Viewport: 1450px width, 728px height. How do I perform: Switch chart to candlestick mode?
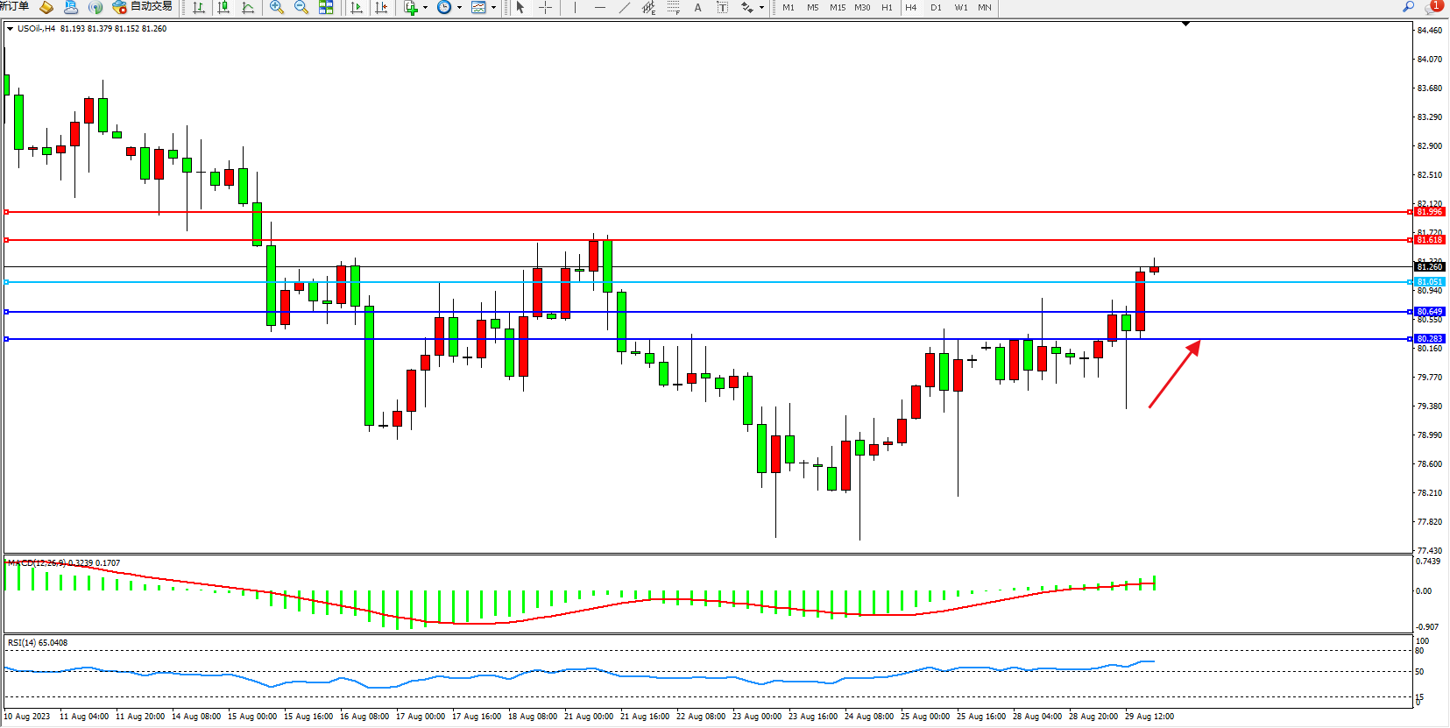pyautogui.click(x=223, y=8)
